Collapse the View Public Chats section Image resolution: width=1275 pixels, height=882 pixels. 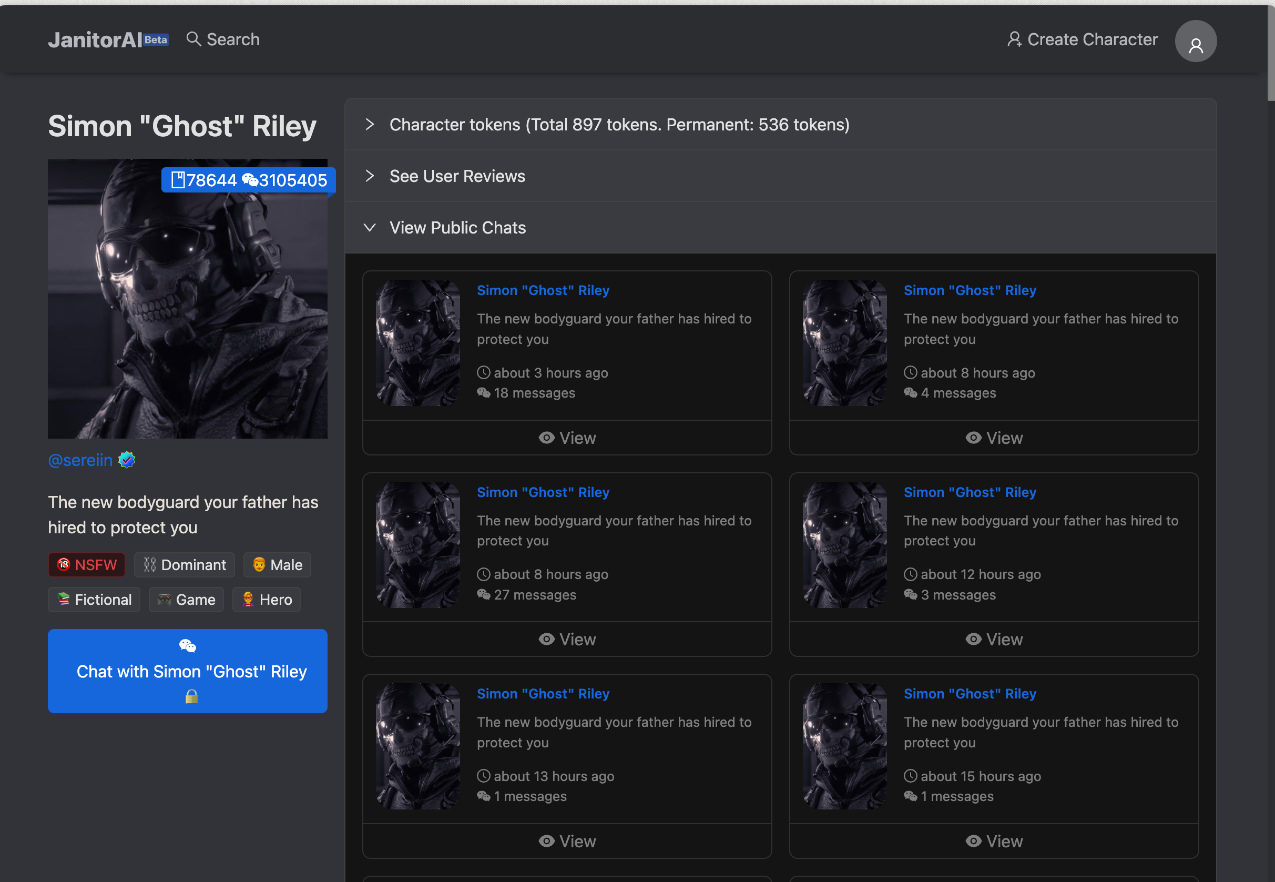pos(781,227)
